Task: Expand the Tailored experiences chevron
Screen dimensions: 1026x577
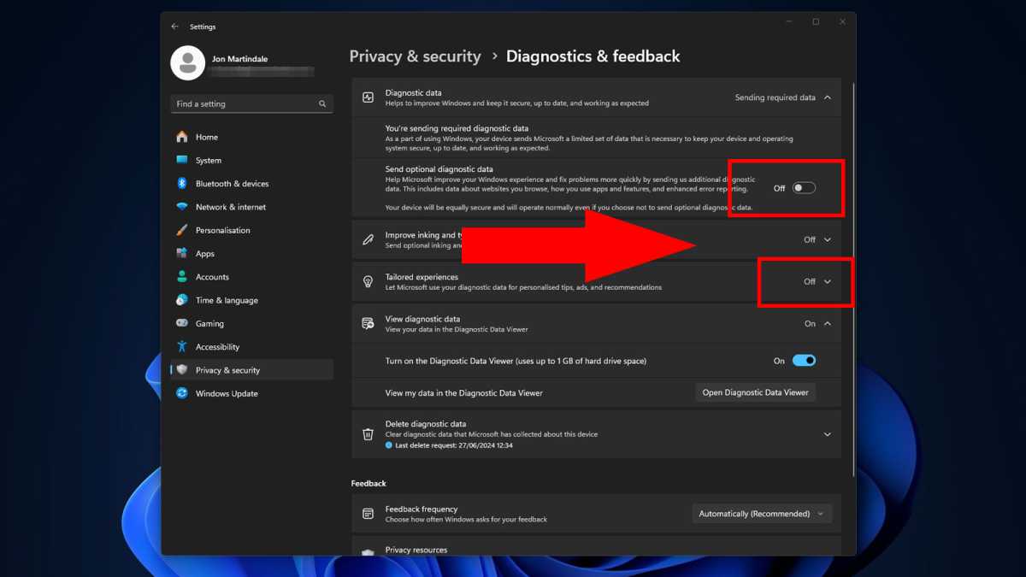Action: coord(827,281)
